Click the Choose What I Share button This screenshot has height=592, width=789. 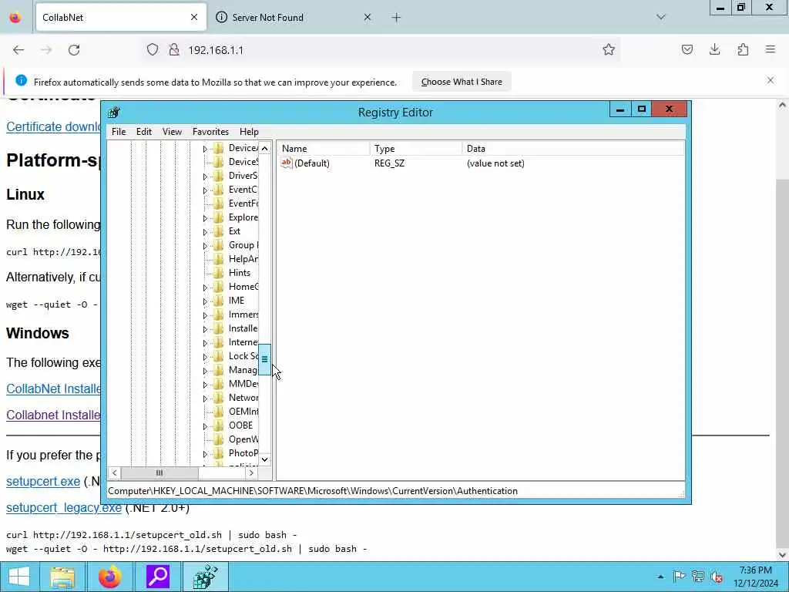[x=462, y=82]
